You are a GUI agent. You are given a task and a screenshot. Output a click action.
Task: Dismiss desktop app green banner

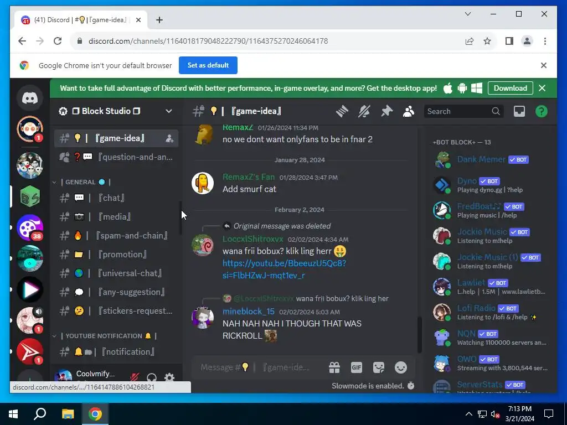(x=542, y=88)
